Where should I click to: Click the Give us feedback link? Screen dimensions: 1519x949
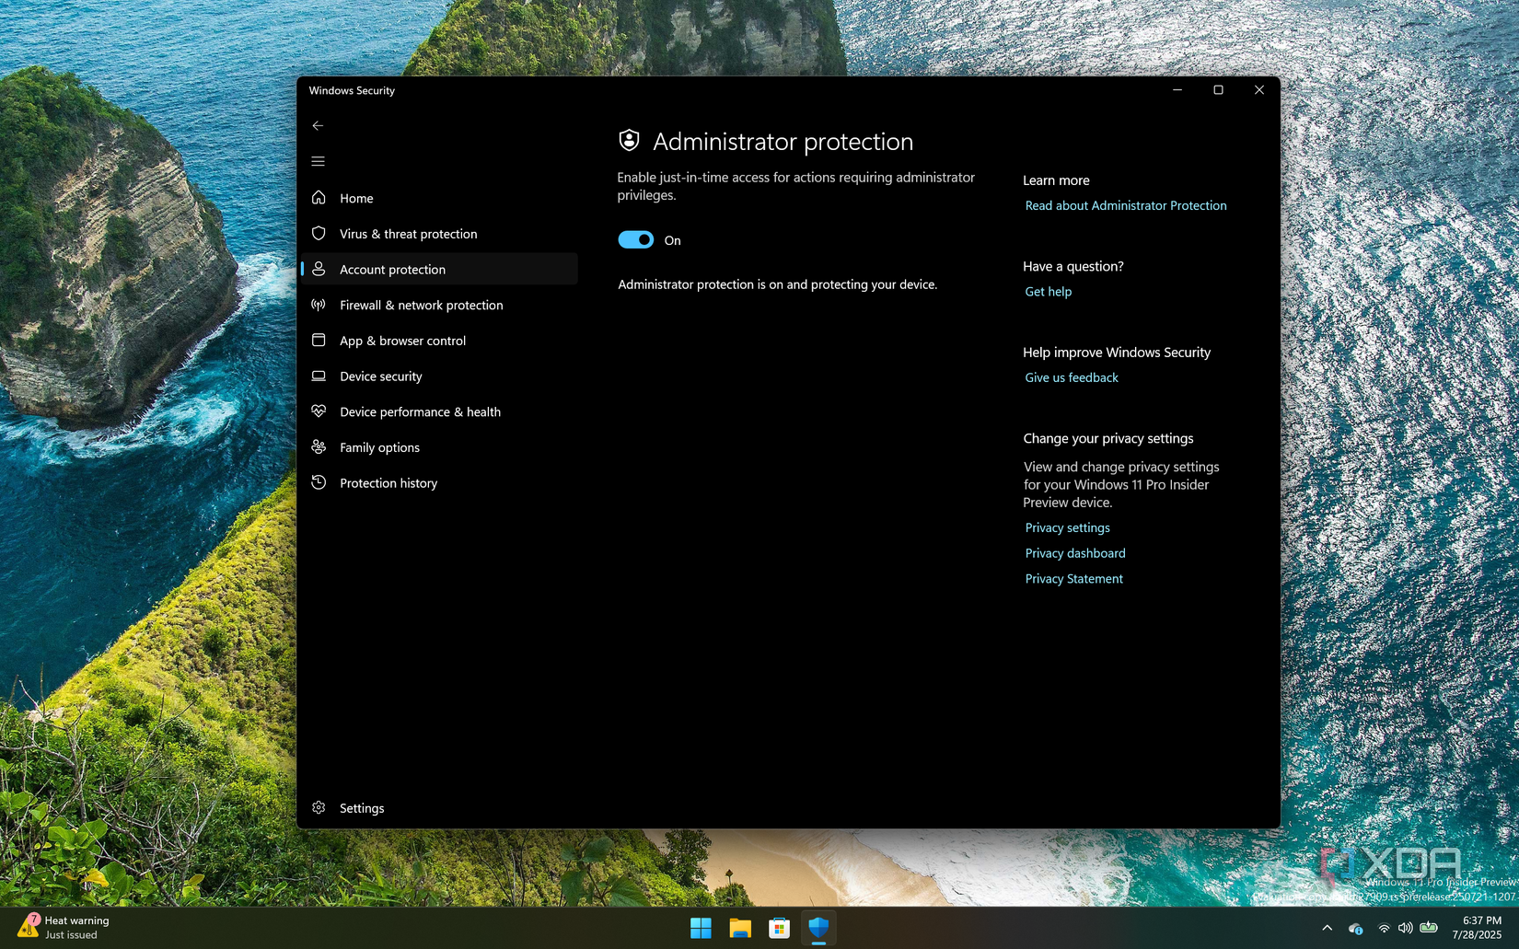tap(1071, 377)
